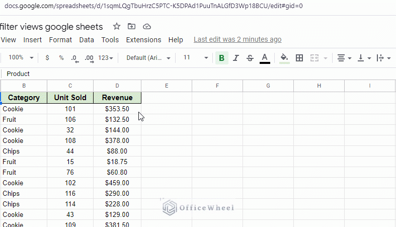Screen dimensions: 396x227
Task: Open Last edit was 2 minutes ago link
Action: [237, 40]
